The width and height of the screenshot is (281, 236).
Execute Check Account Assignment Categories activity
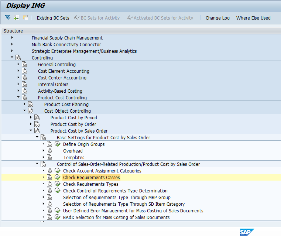(58, 171)
